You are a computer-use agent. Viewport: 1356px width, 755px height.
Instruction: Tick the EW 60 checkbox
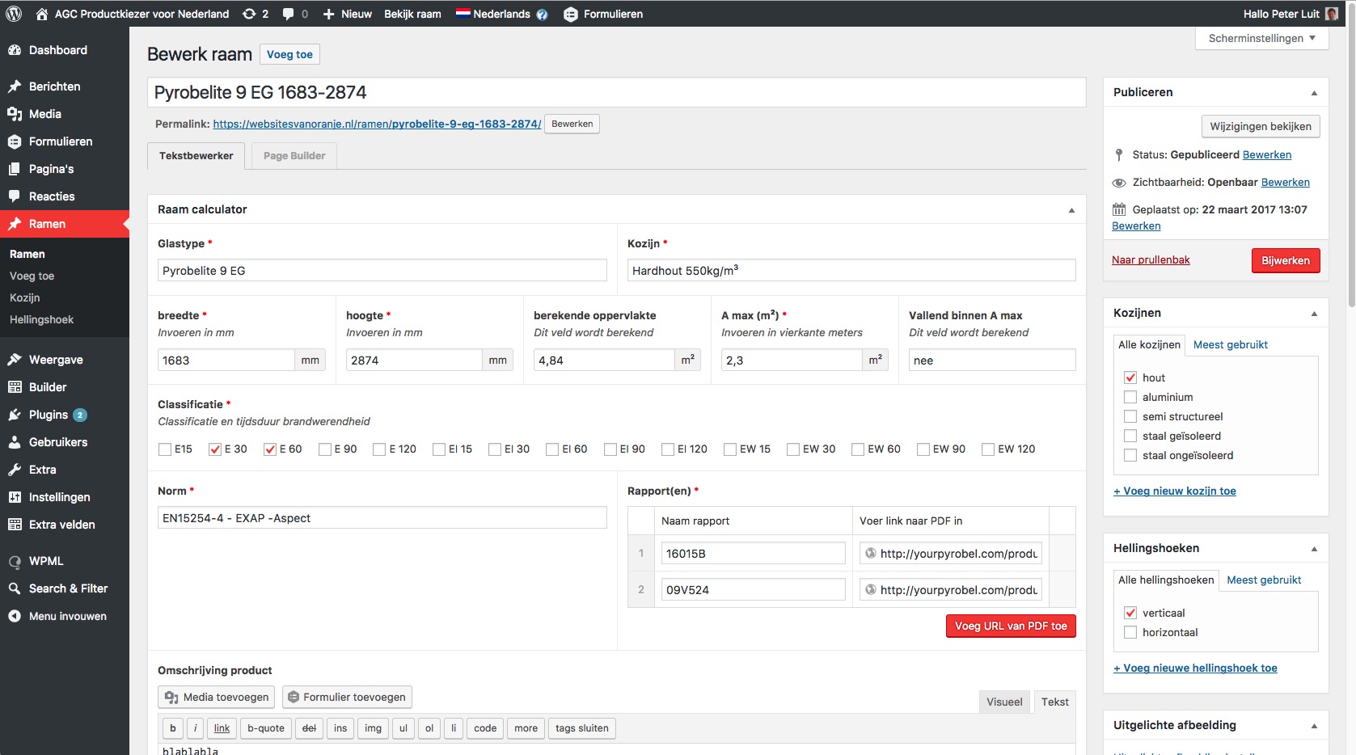point(858,449)
